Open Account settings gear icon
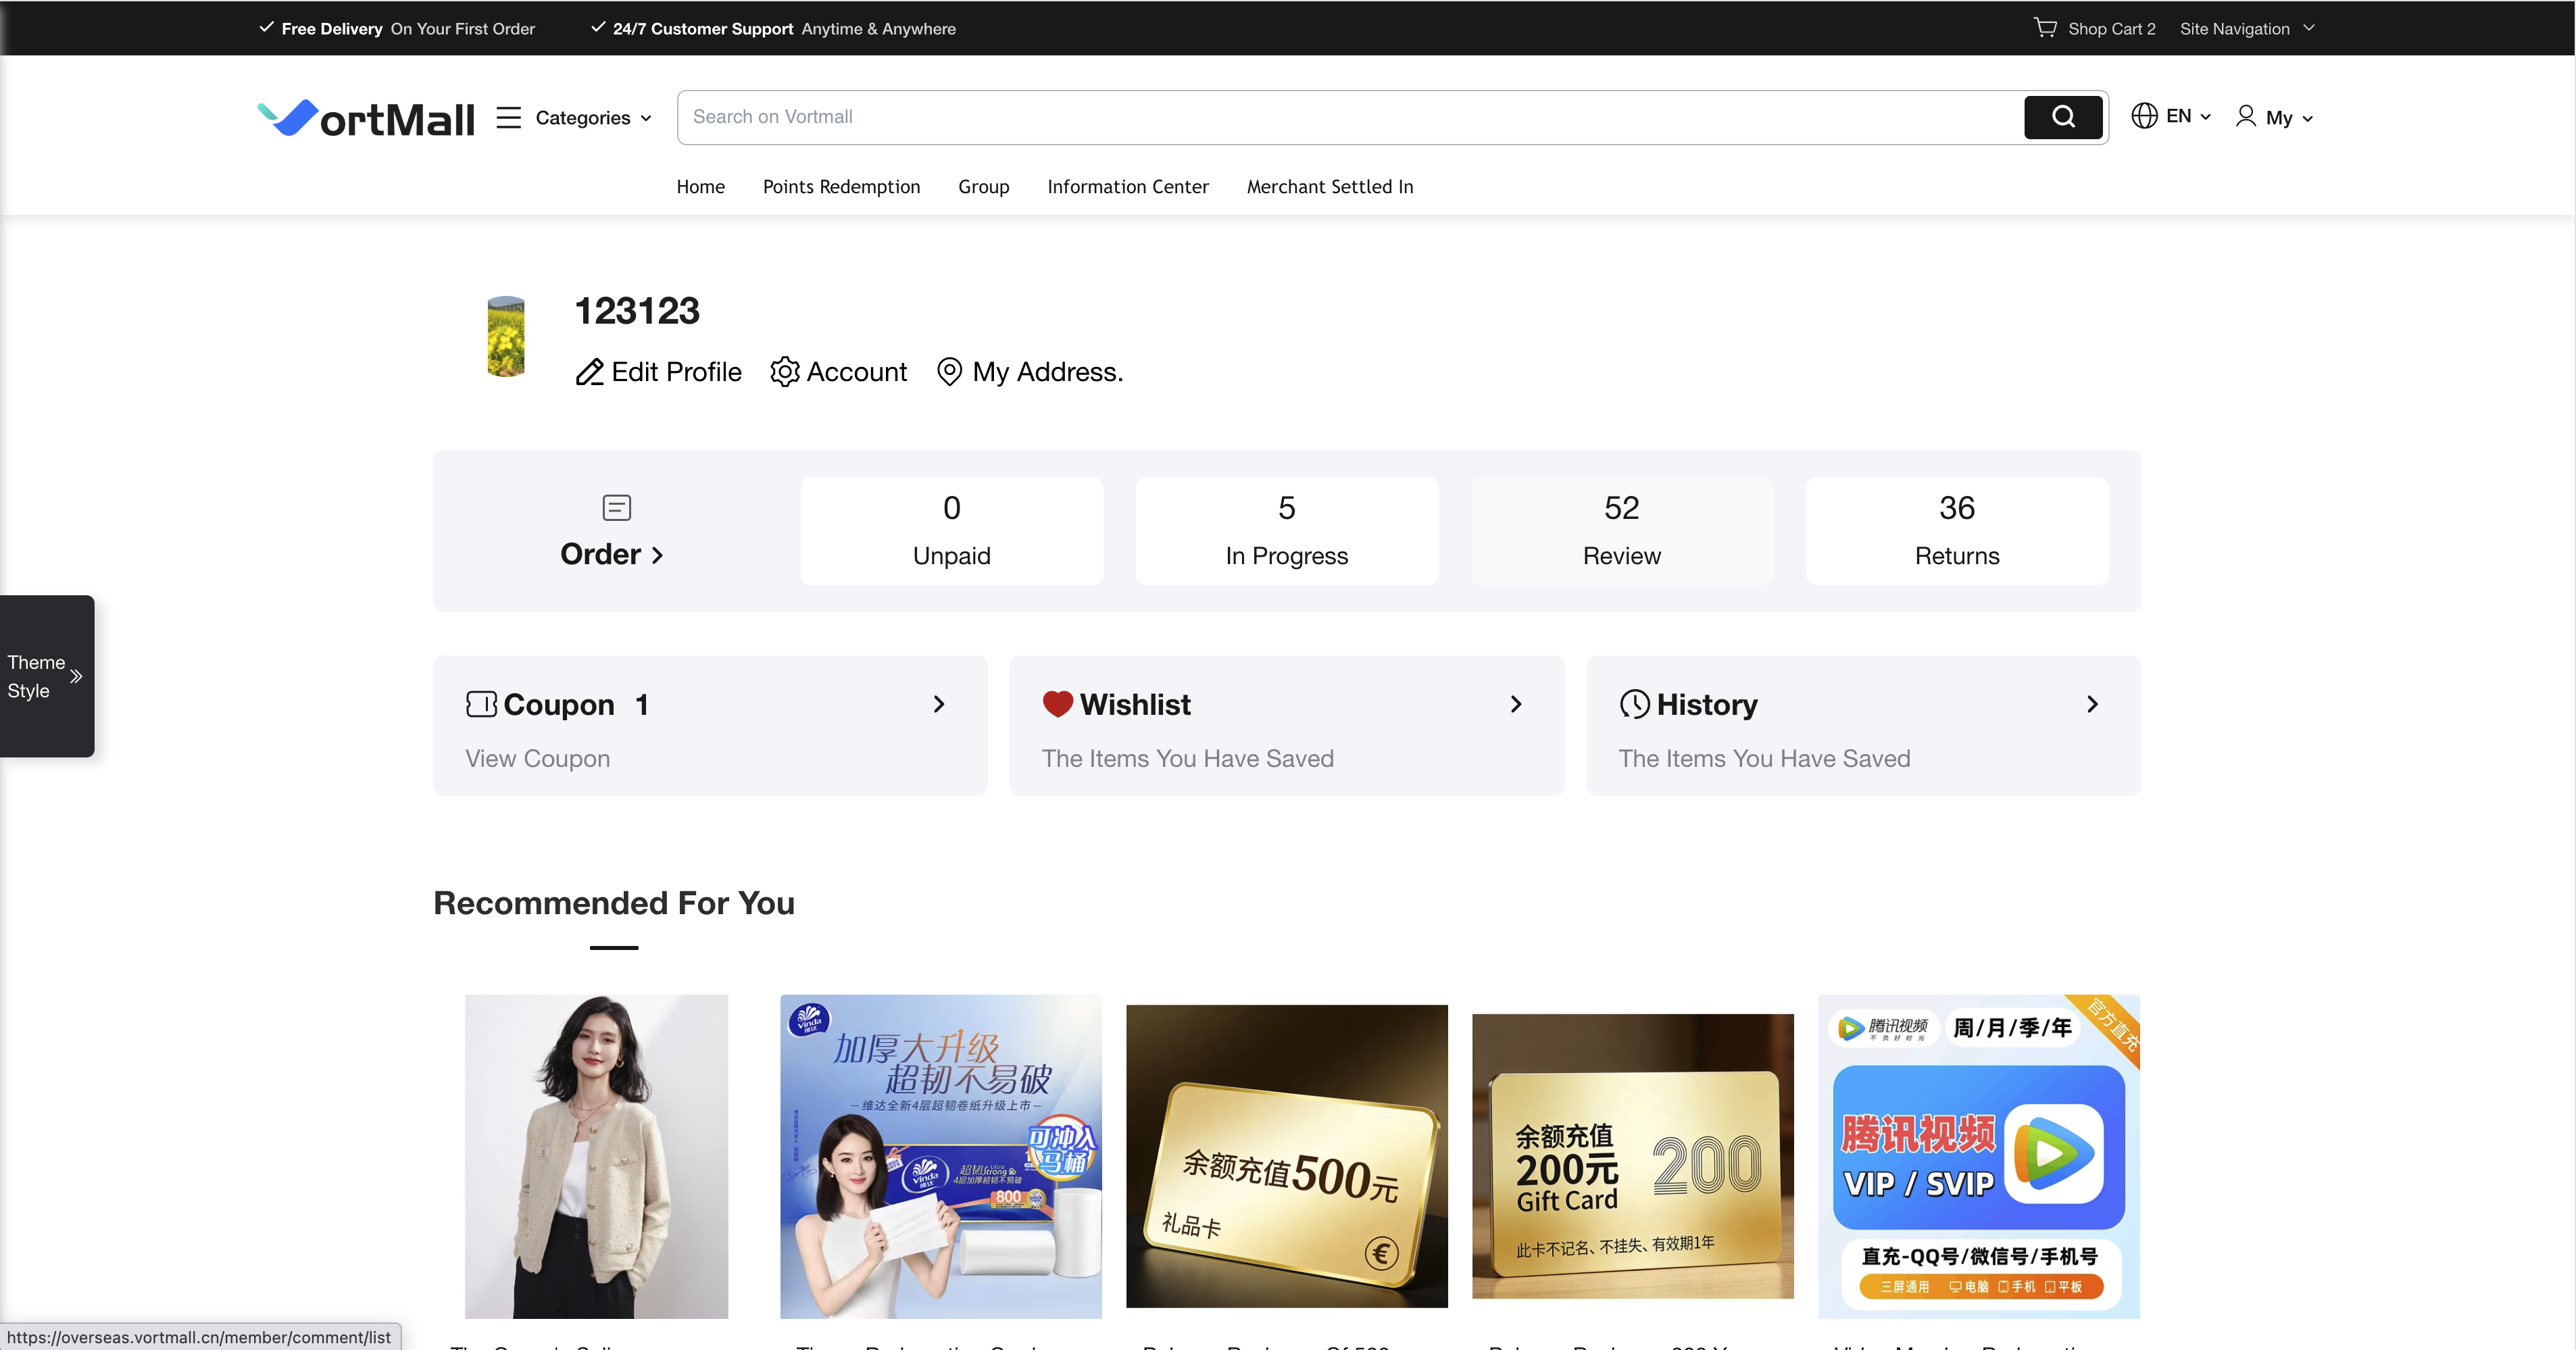The width and height of the screenshot is (2576, 1350). pyautogui.click(x=785, y=372)
